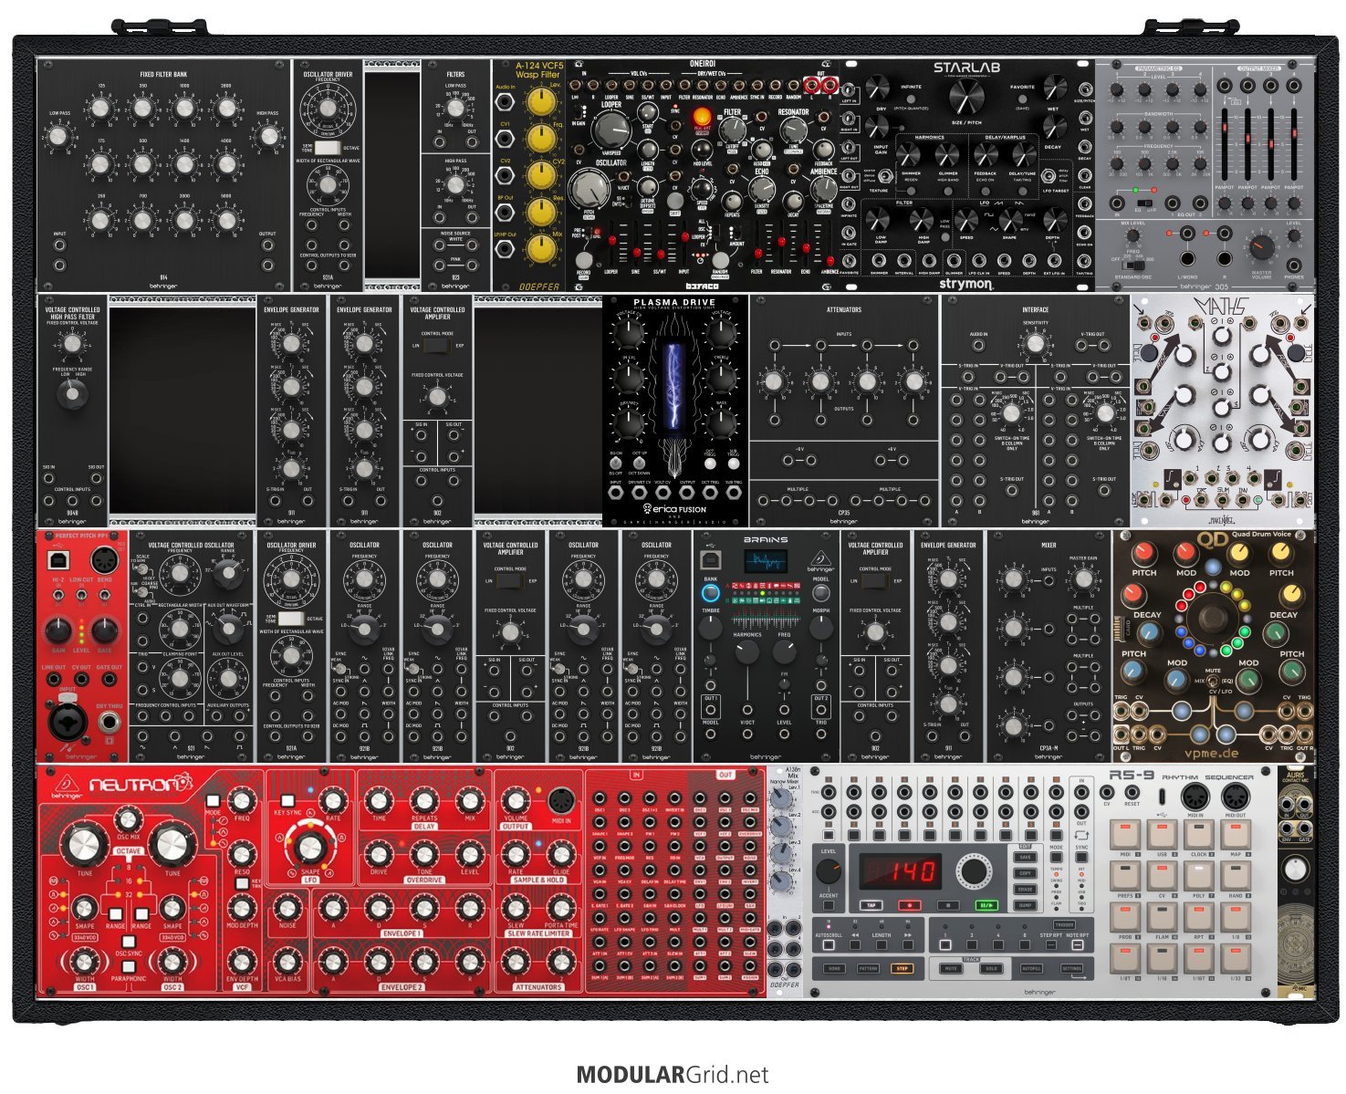
Task: Click the TRIGGER button on RS-9
Action: (x=1064, y=924)
